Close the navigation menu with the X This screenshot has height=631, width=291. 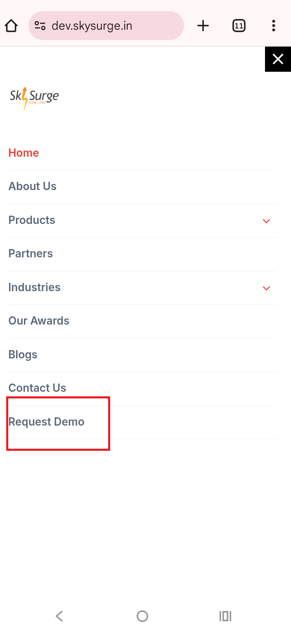278,59
